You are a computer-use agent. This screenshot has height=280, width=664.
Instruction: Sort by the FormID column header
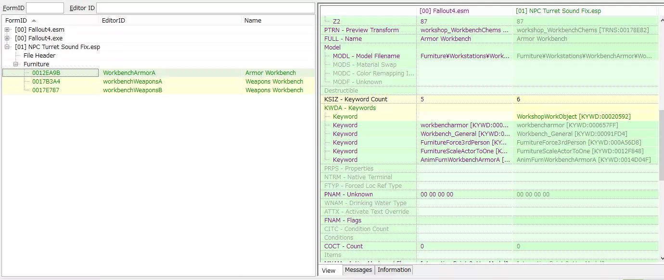pos(51,21)
